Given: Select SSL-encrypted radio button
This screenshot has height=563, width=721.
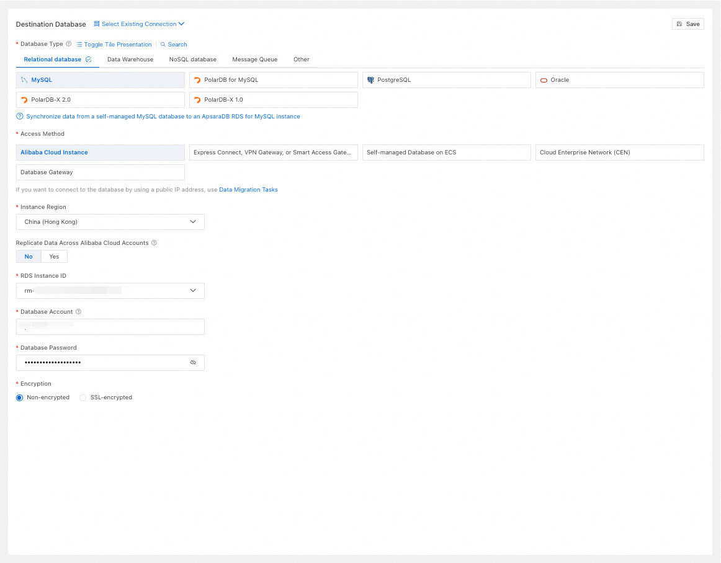Looking at the screenshot, I should 83,397.
